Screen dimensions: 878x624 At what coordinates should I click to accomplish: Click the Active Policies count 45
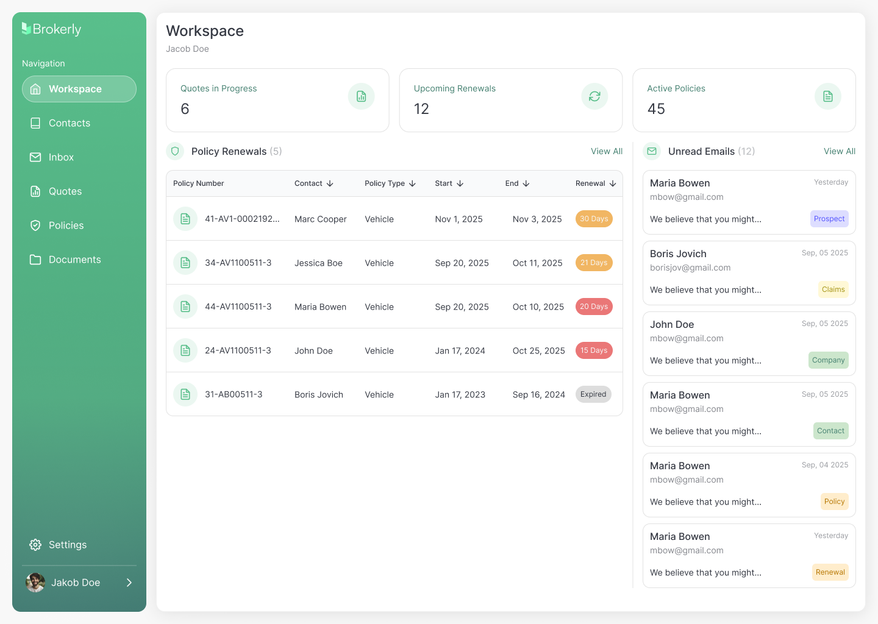pos(656,109)
